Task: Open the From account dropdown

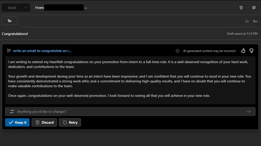Action: (x=86, y=7)
